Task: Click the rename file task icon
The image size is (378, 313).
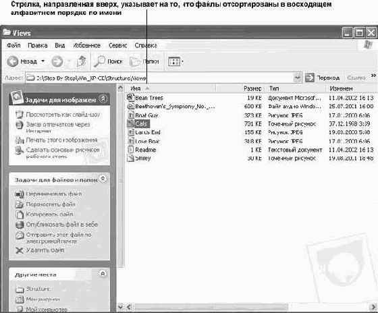Action: point(20,194)
